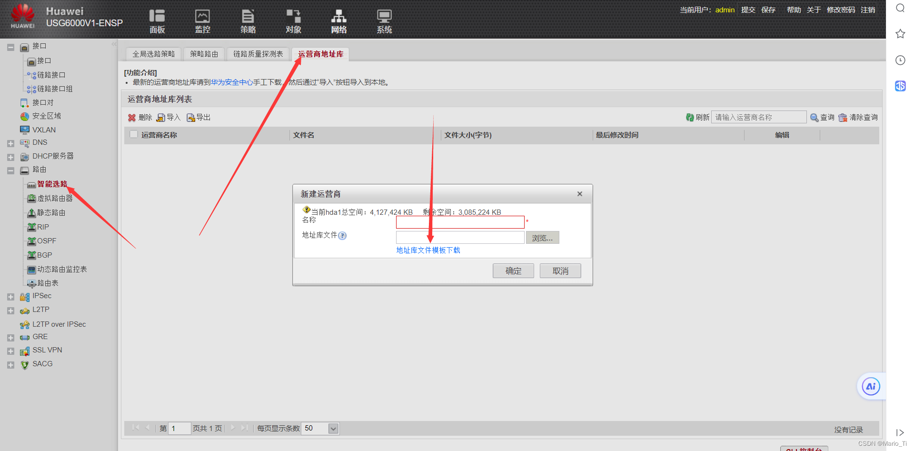
Task: Select 接口对 in the tree
Action: coord(43,103)
